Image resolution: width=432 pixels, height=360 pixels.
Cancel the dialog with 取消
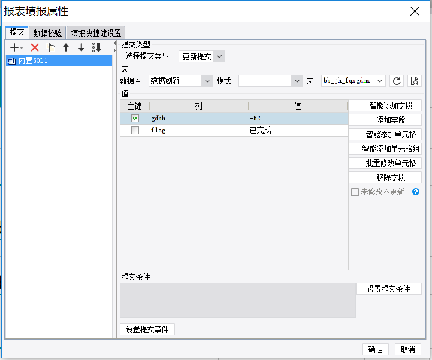click(x=408, y=350)
